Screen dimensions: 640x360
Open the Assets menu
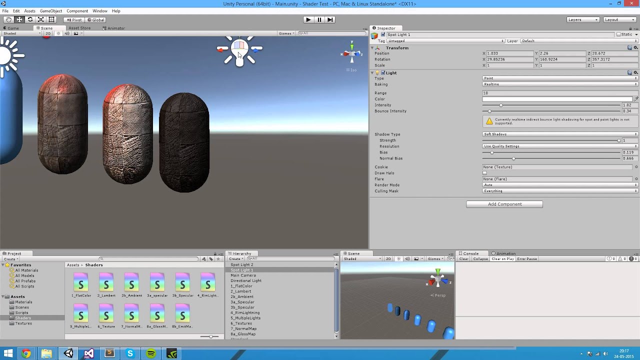tap(29, 11)
